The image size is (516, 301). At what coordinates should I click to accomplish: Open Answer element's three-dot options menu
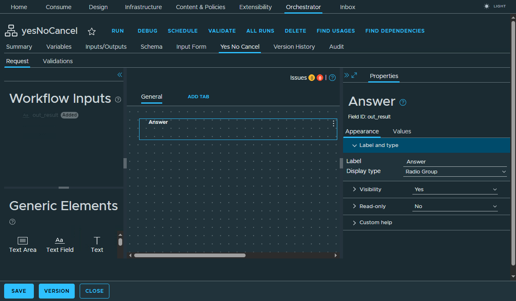[x=333, y=123]
